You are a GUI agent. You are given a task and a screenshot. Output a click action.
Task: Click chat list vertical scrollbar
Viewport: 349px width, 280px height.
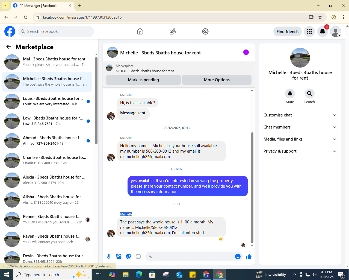click(96, 100)
